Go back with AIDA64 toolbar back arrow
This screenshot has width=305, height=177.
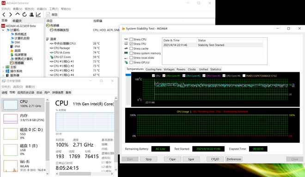pos(4,15)
